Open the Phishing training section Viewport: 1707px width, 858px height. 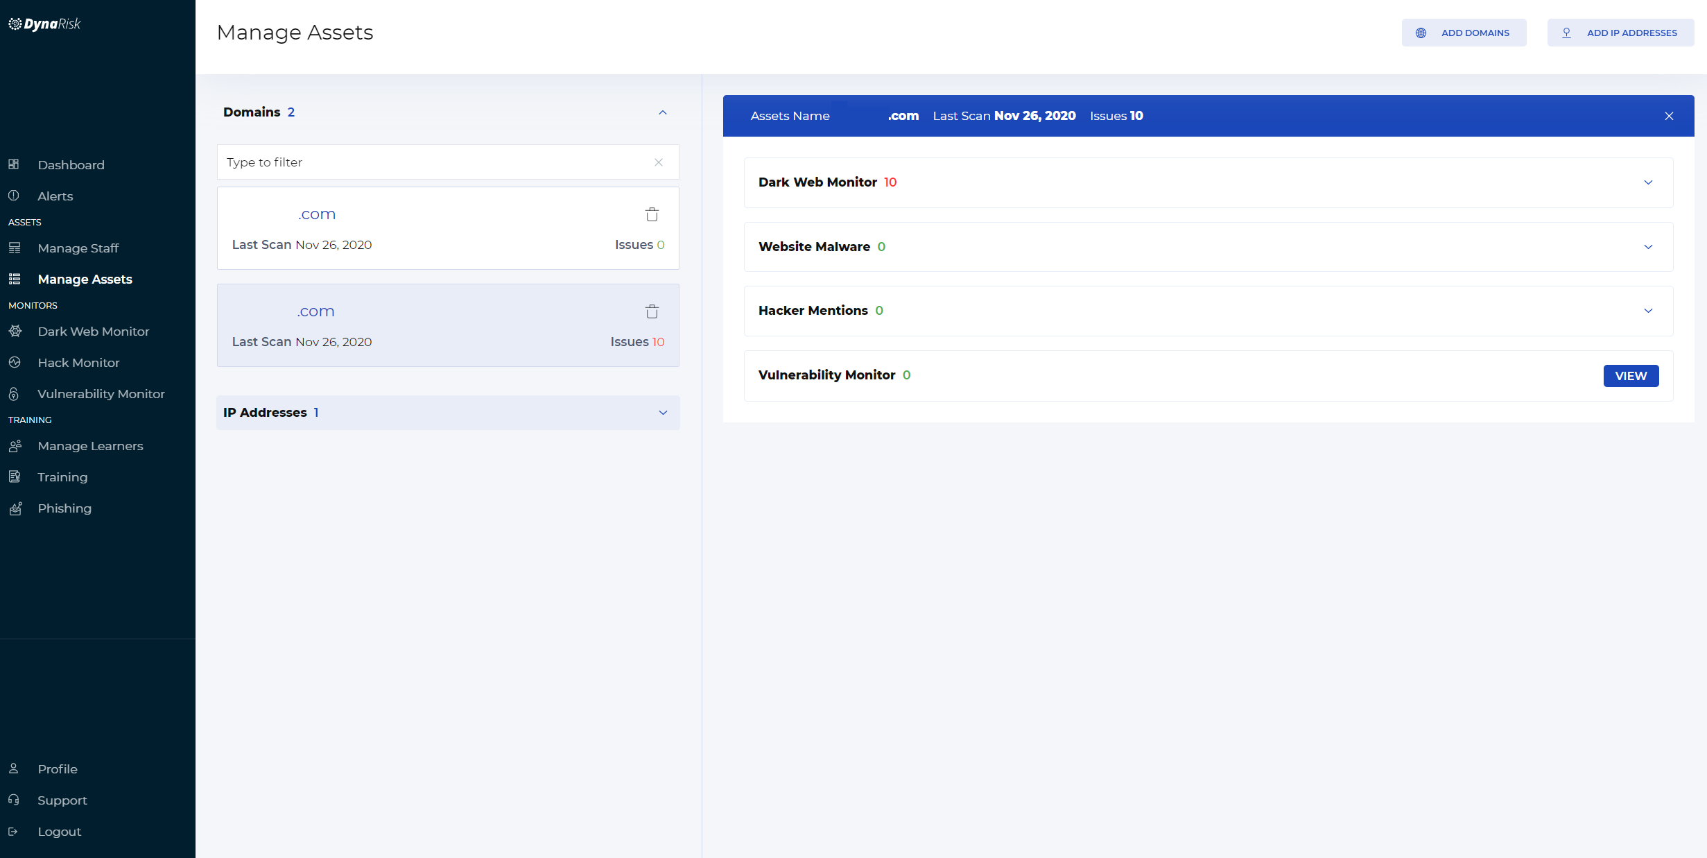click(64, 508)
